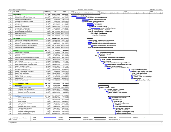Click Install Sprinkler Piping in Task Name column
The height and width of the screenshot is (132, 171).
24,114
